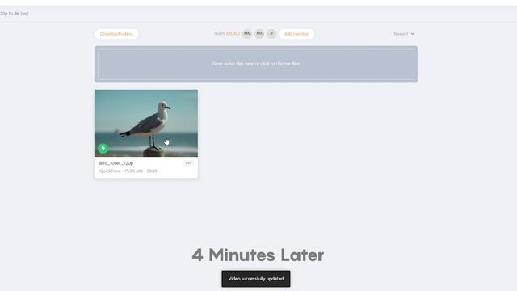The height and width of the screenshot is (291, 517).
Task: Select the MK team member avatar
Action: pyautogui.click(x=259, y=34)
